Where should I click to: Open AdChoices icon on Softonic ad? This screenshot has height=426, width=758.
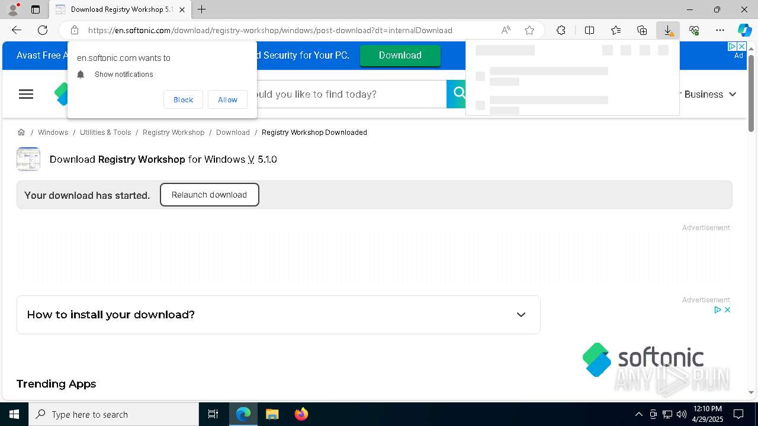(717, 309)
